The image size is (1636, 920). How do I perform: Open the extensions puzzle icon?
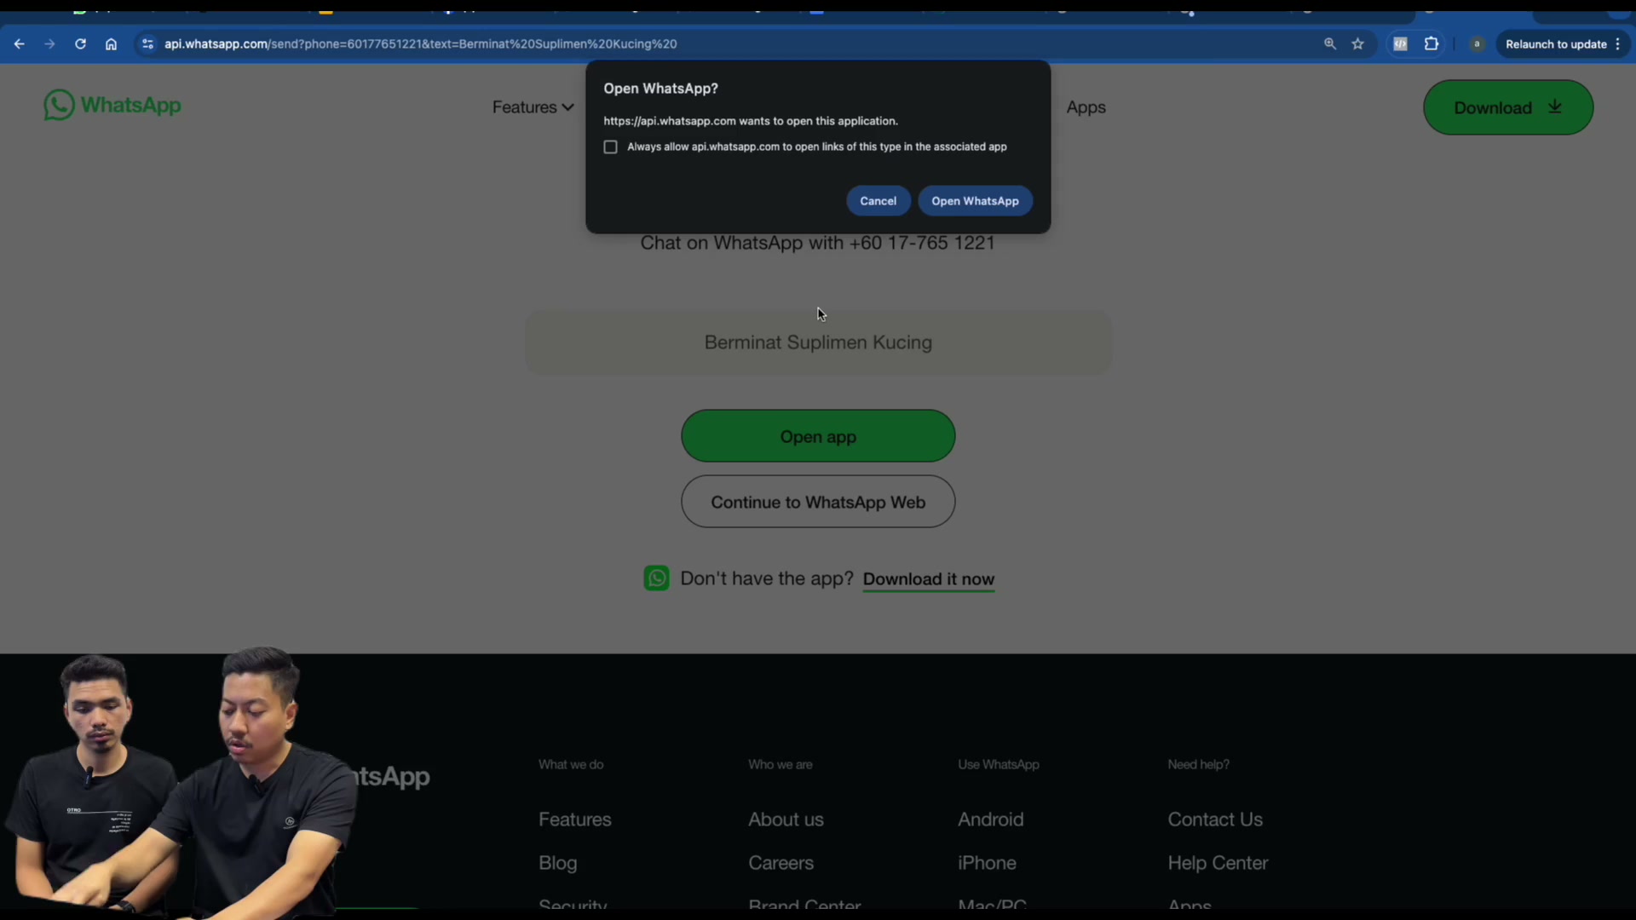(1431, 44)
